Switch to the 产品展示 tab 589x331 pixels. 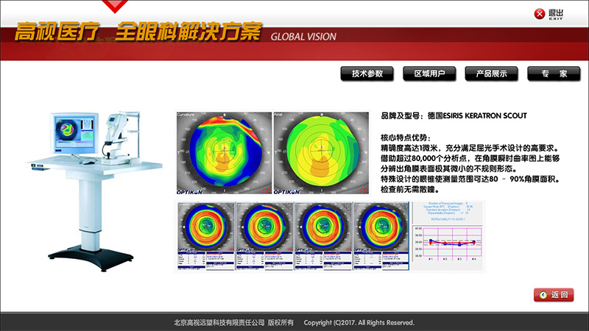[491, 74]
